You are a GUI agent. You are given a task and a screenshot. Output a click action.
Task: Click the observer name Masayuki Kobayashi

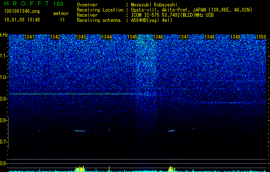click(154, 5)
